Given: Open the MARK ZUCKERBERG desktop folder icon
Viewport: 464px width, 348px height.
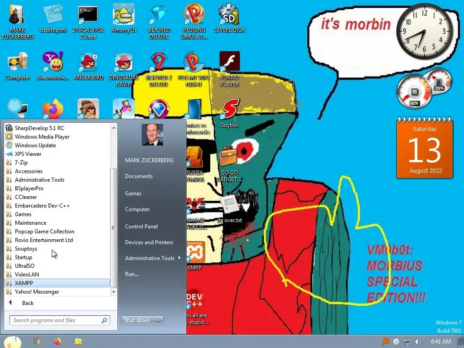Looking at the screenshot, I should 17,22.
